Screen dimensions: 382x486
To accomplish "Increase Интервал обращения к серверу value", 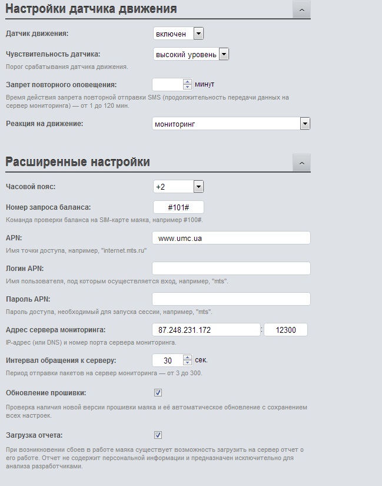I will pos(187,358).
